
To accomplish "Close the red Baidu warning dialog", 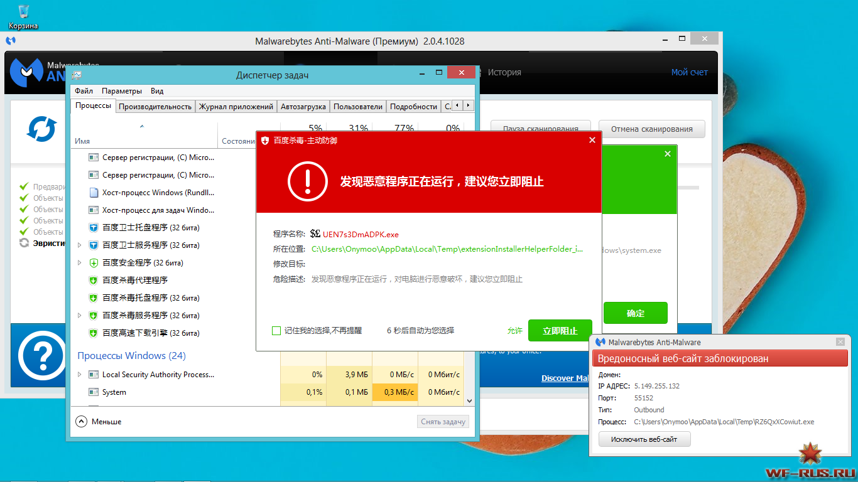I will 592,141.
